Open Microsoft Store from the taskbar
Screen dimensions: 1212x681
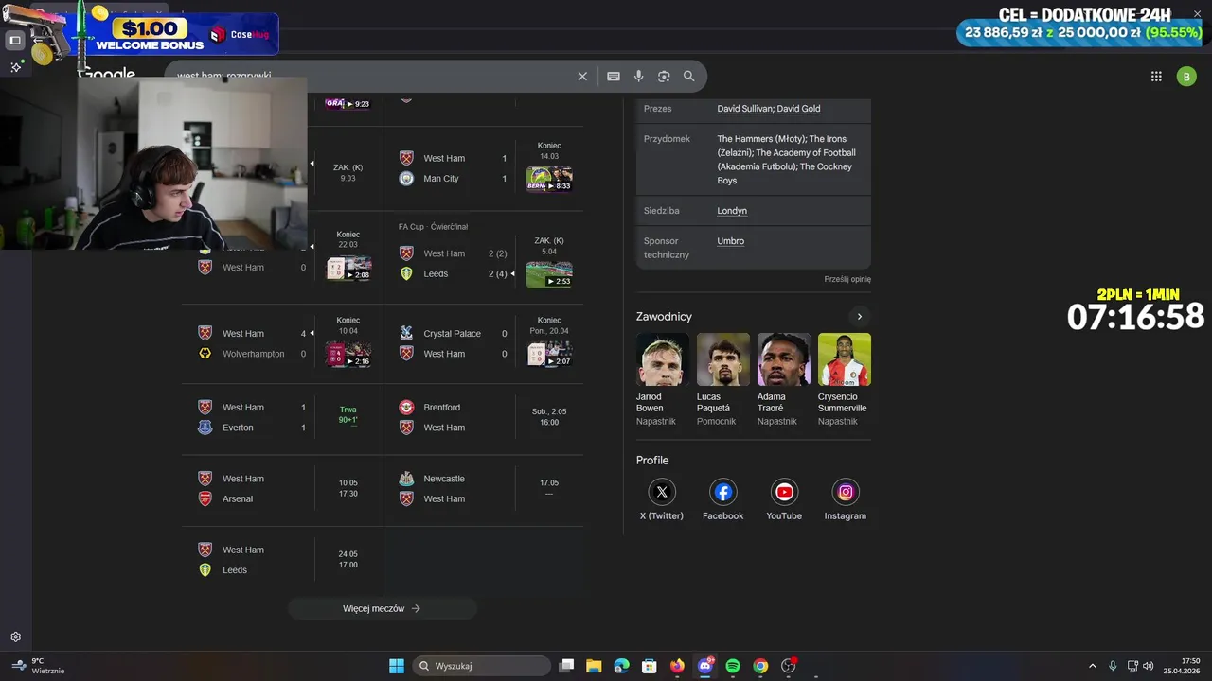(x=649, y=666)
